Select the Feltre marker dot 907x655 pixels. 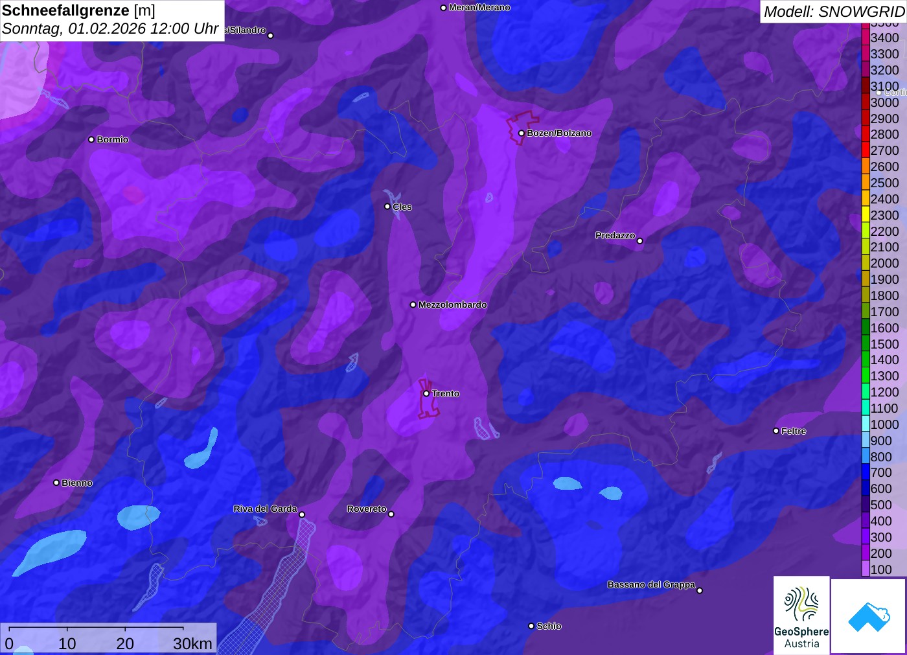click(x=776, y=431)
